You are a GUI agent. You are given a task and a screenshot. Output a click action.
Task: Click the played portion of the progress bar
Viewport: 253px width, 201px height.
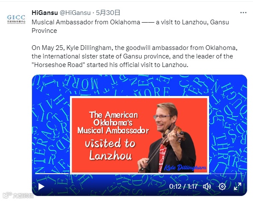click(x=52, y=174)
